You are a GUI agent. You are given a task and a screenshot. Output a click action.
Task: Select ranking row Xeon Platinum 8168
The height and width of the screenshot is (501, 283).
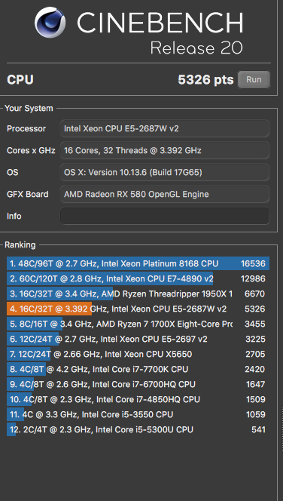(138, 263)
